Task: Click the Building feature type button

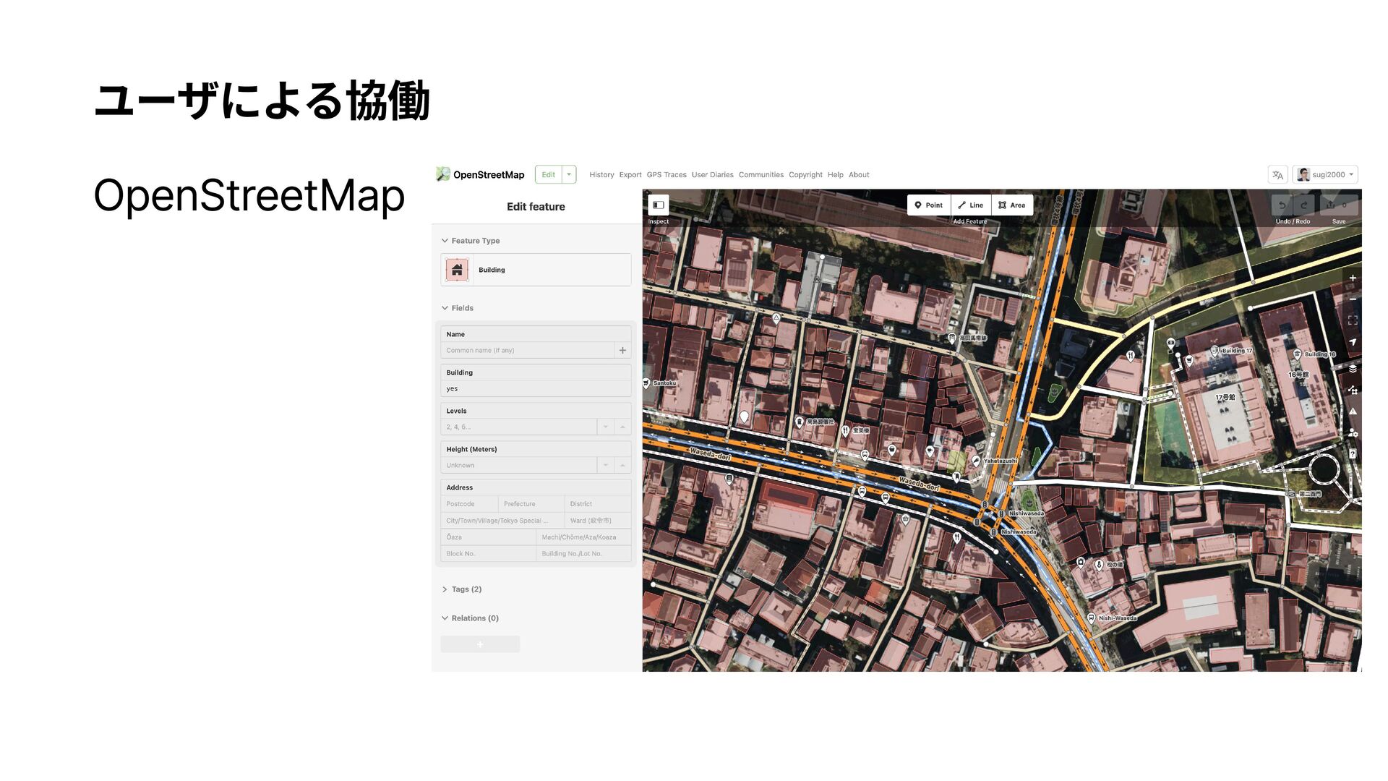Action: tap(536, 270)
